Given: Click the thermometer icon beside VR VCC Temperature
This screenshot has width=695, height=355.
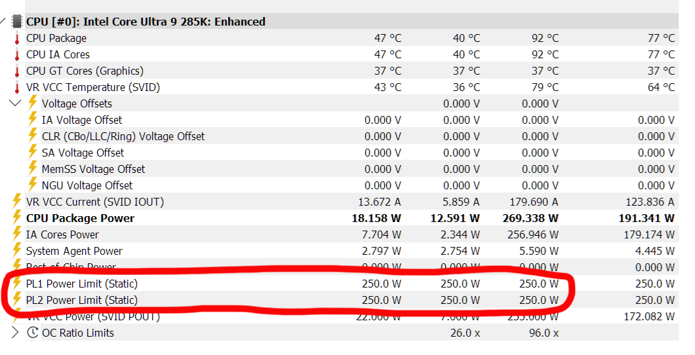Looking at the screenshot, I should (17, 88).
